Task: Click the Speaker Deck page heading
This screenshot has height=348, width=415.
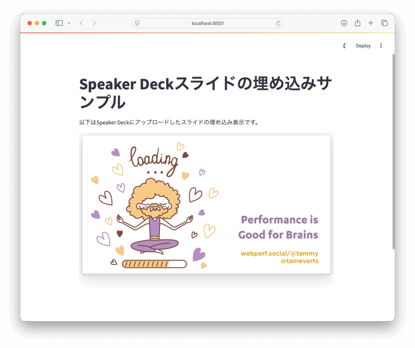Action: point(205,93)
